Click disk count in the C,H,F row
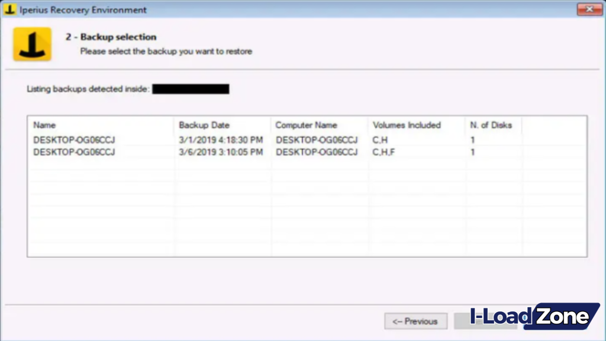The image size is (606, 341). 472,152
